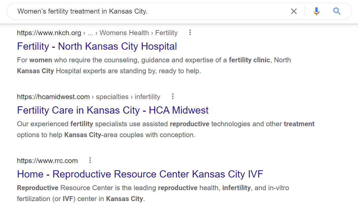Expand options for the Reproductive Resource Center result
358x209 pixels.
tap(90, 160)
